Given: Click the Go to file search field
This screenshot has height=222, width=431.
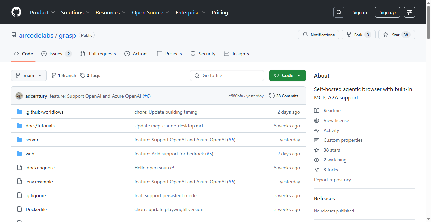Looking at the screenshot, I should pos(227,75).
